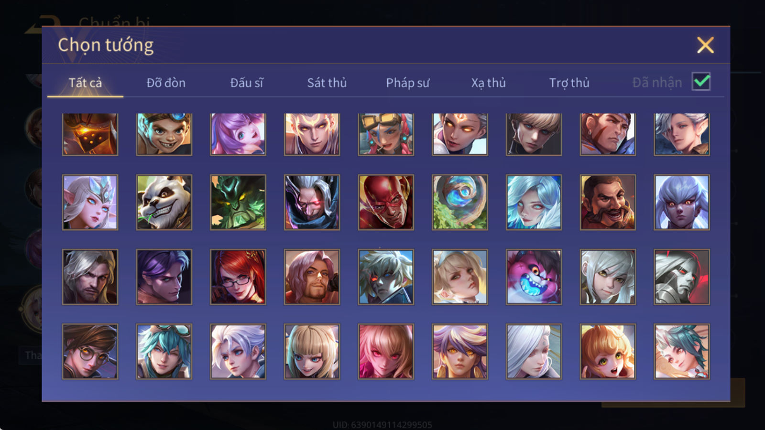Screen dimensions: 765x430
Task: Select the green tree monster hero portrait
Action: [x=238, y=202]
